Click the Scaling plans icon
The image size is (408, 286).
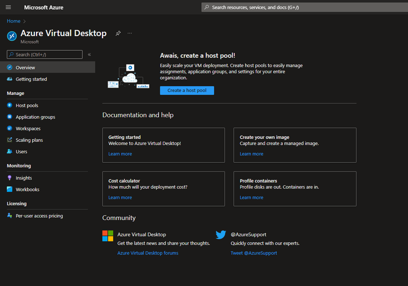[x=10, y=140]
